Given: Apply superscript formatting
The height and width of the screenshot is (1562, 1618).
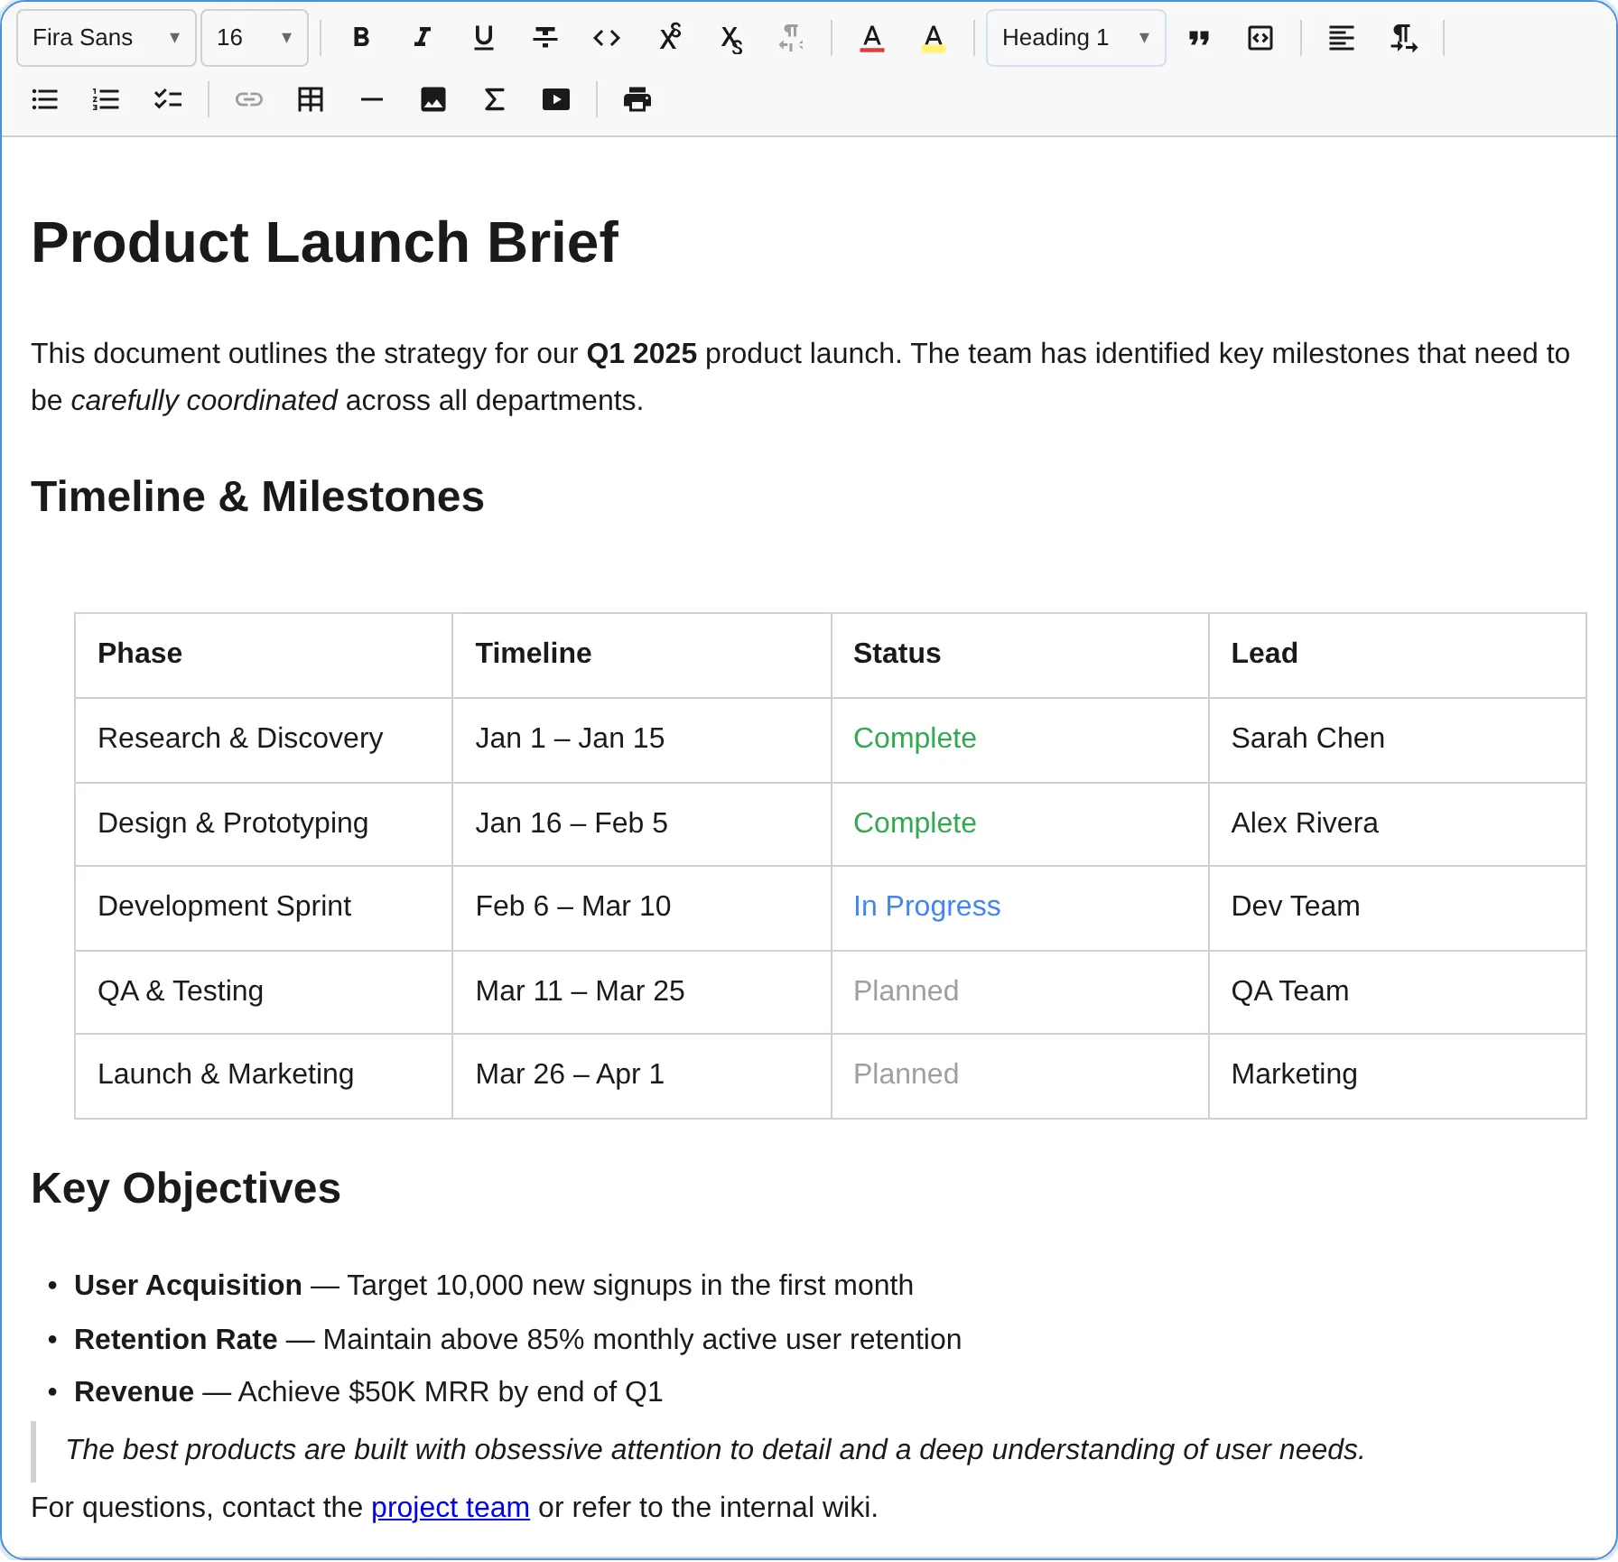Looking at the screenshot, I should (669, 38).
